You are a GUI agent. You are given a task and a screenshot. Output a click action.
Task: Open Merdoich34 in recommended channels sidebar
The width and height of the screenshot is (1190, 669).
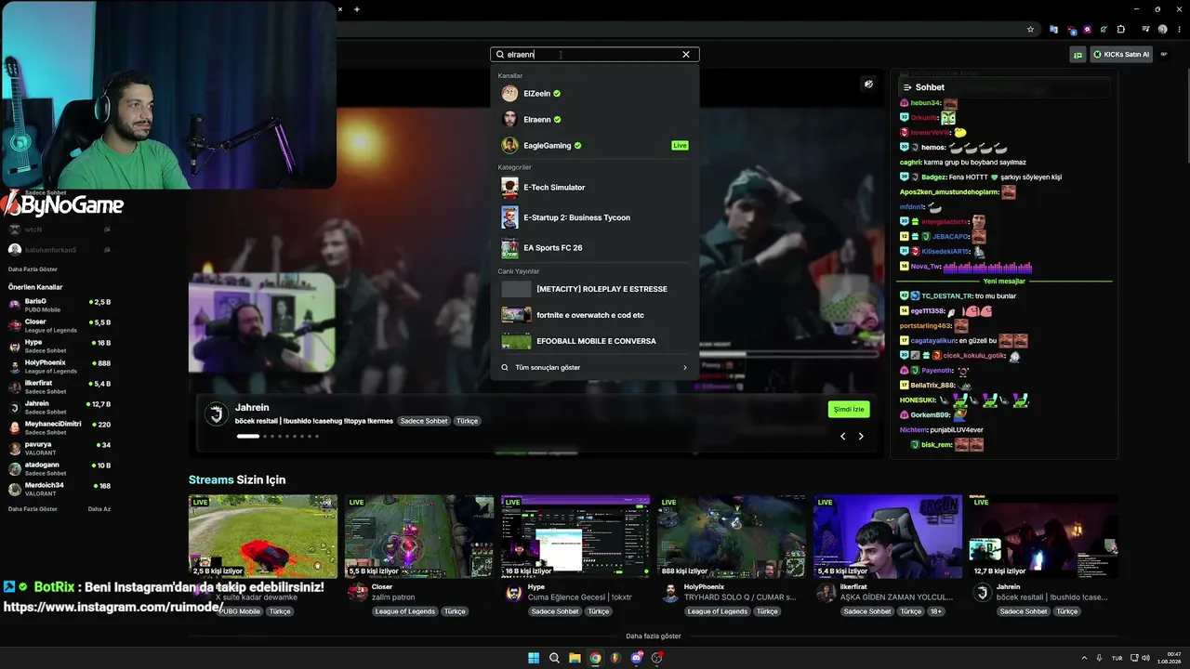59,489
